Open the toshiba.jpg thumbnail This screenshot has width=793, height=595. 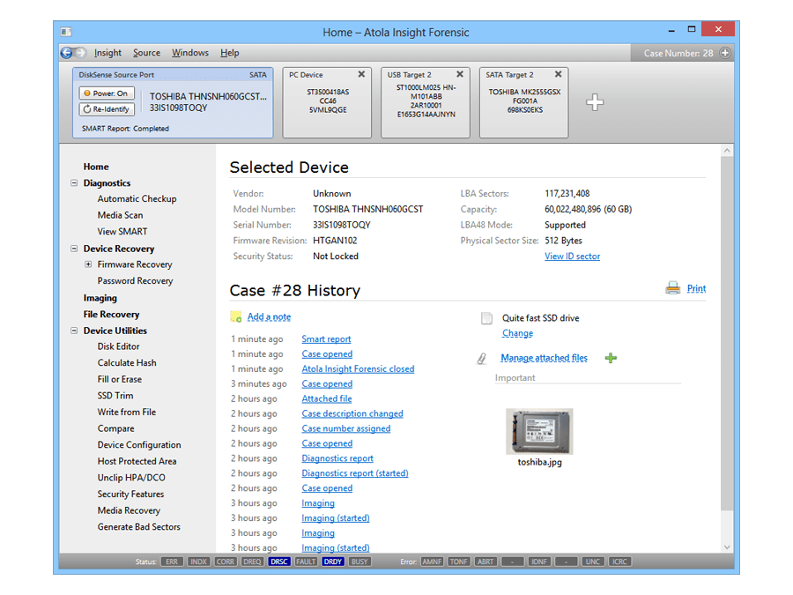point(539,432)
